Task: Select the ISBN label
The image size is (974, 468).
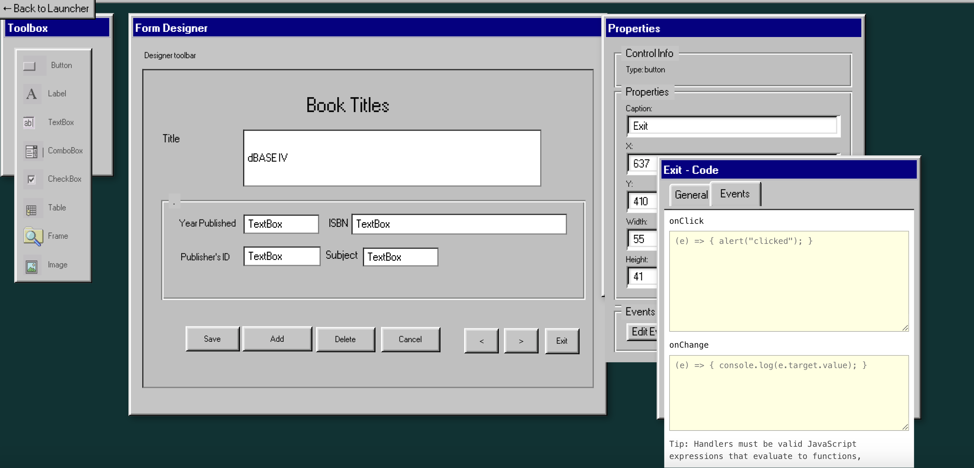Action: point(338,223)
